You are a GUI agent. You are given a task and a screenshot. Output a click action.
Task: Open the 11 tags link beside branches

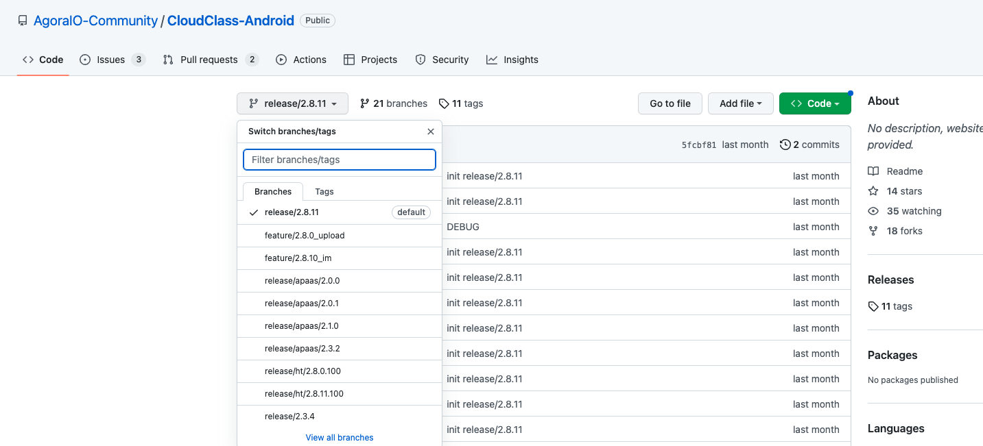[x=461, y=103]
